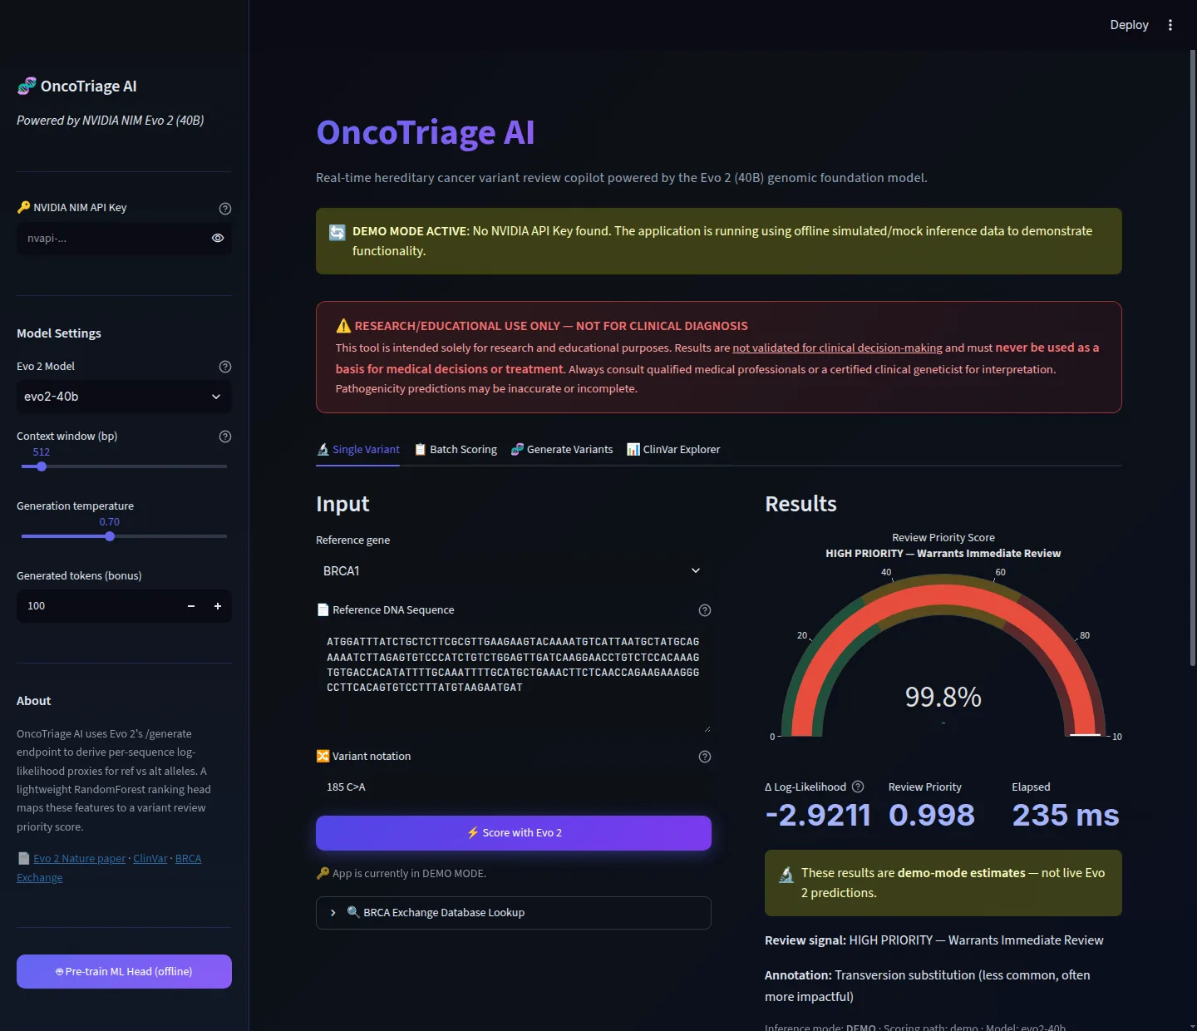1197x1031 pixels.
Task: Click the -2.9211 log-likelihood value
Action: point(818,816)
